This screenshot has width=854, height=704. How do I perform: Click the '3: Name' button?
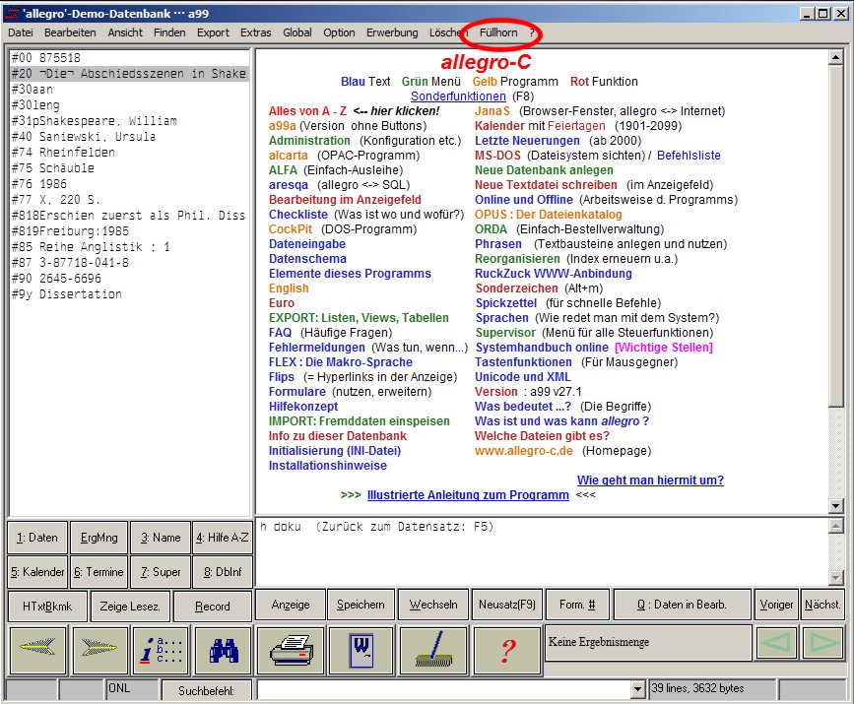click(161, 538)
